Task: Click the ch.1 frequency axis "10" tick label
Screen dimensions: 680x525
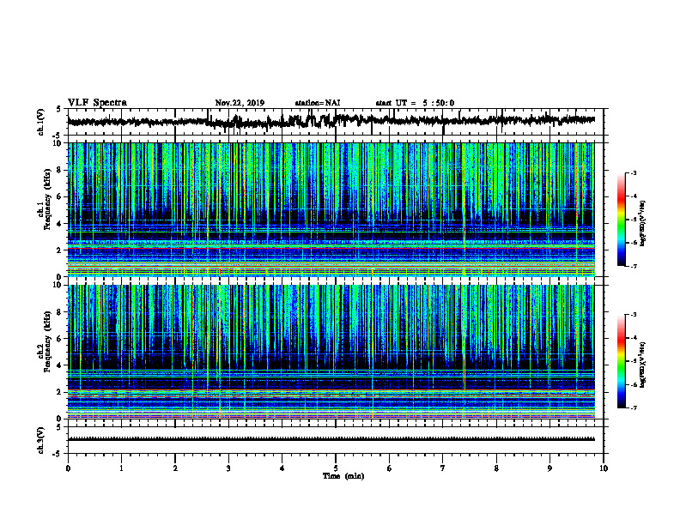Action: pyautogui.click(x=59, y=143)
